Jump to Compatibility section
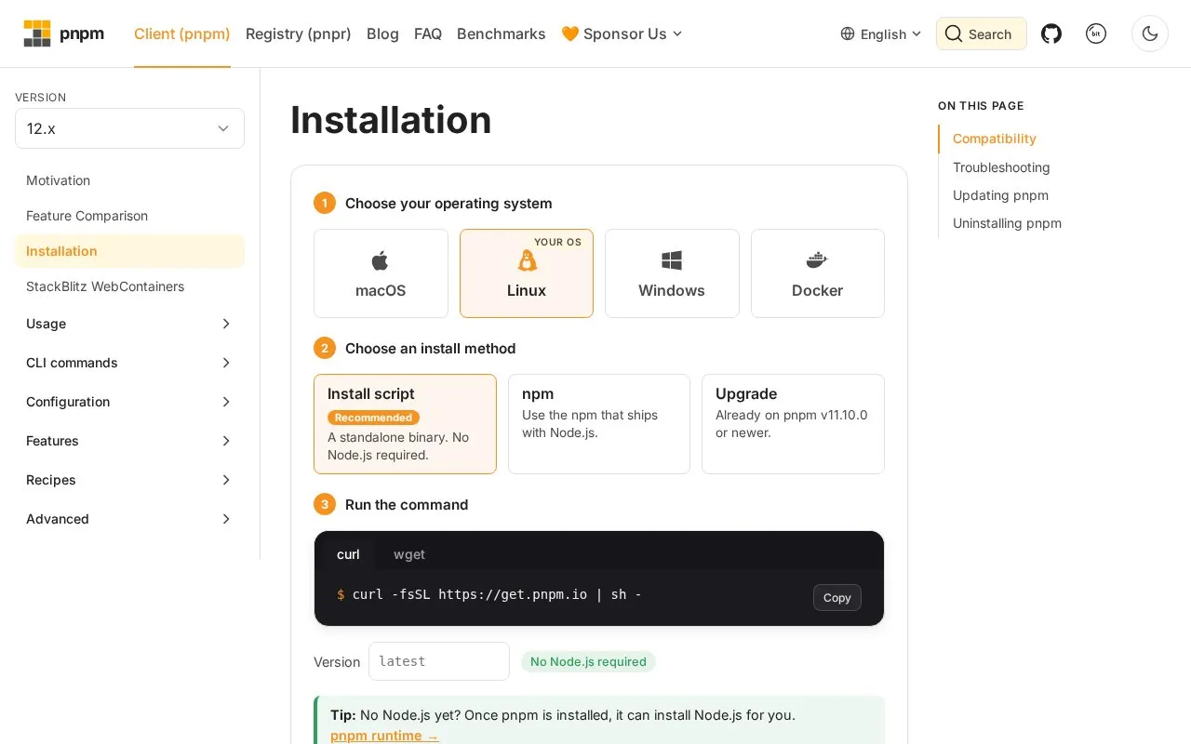Screen dimensions: 1191x744 [995, 139]
